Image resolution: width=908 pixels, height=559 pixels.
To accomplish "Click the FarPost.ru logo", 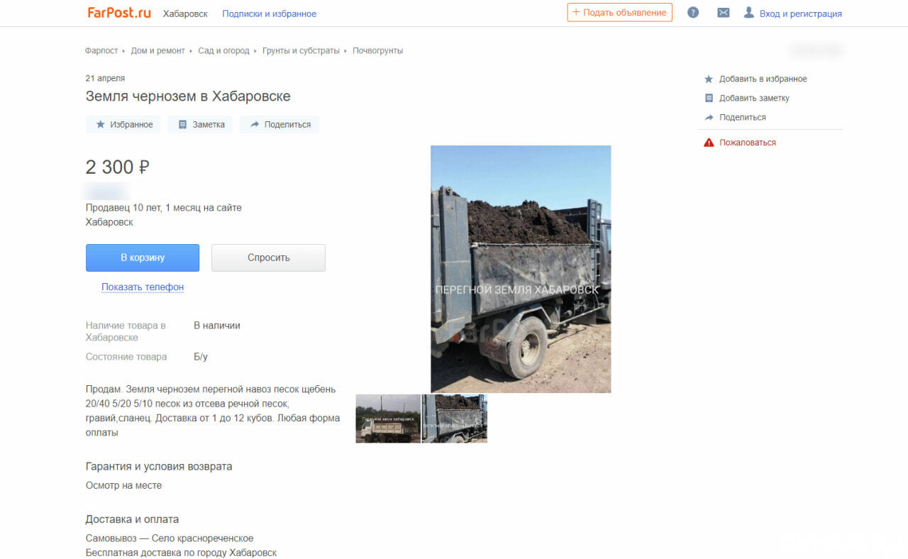I will (x=119, y=13).
